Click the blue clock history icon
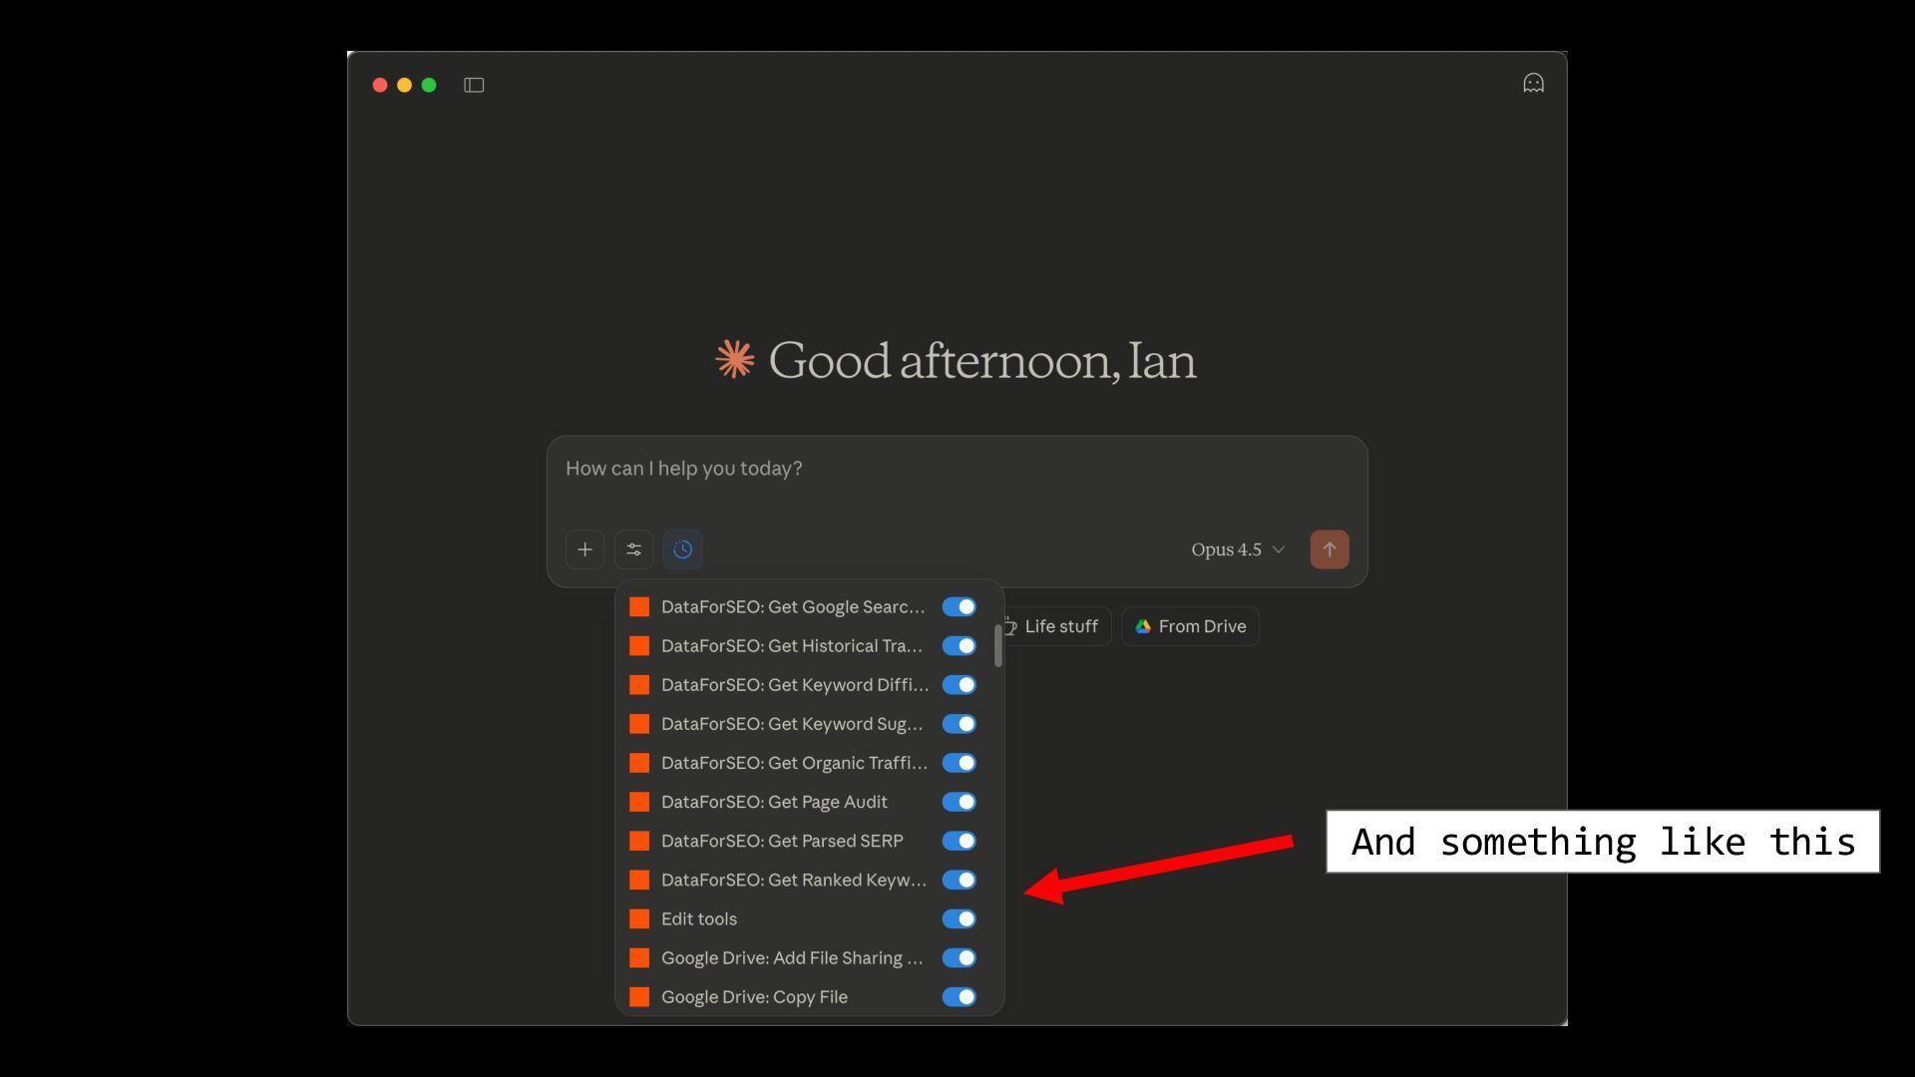This screenshot has width=1915, height=1077. pos(682,549)
